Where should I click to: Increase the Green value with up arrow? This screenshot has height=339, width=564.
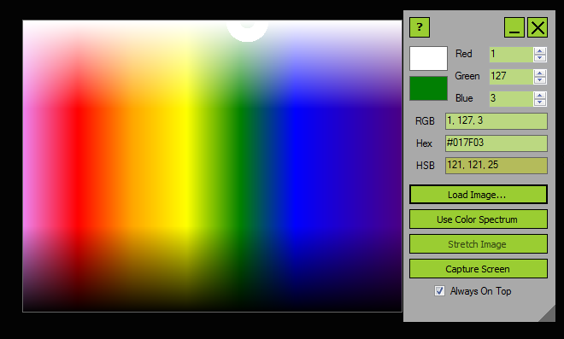tap(539, 73)
